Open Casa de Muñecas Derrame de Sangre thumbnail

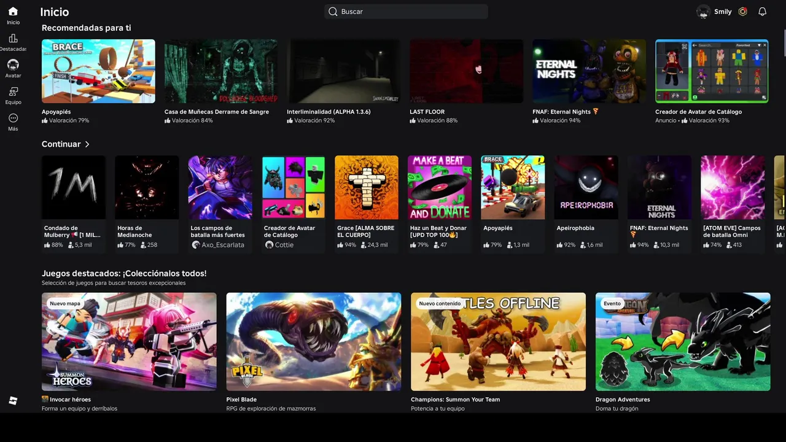point(221,71)
